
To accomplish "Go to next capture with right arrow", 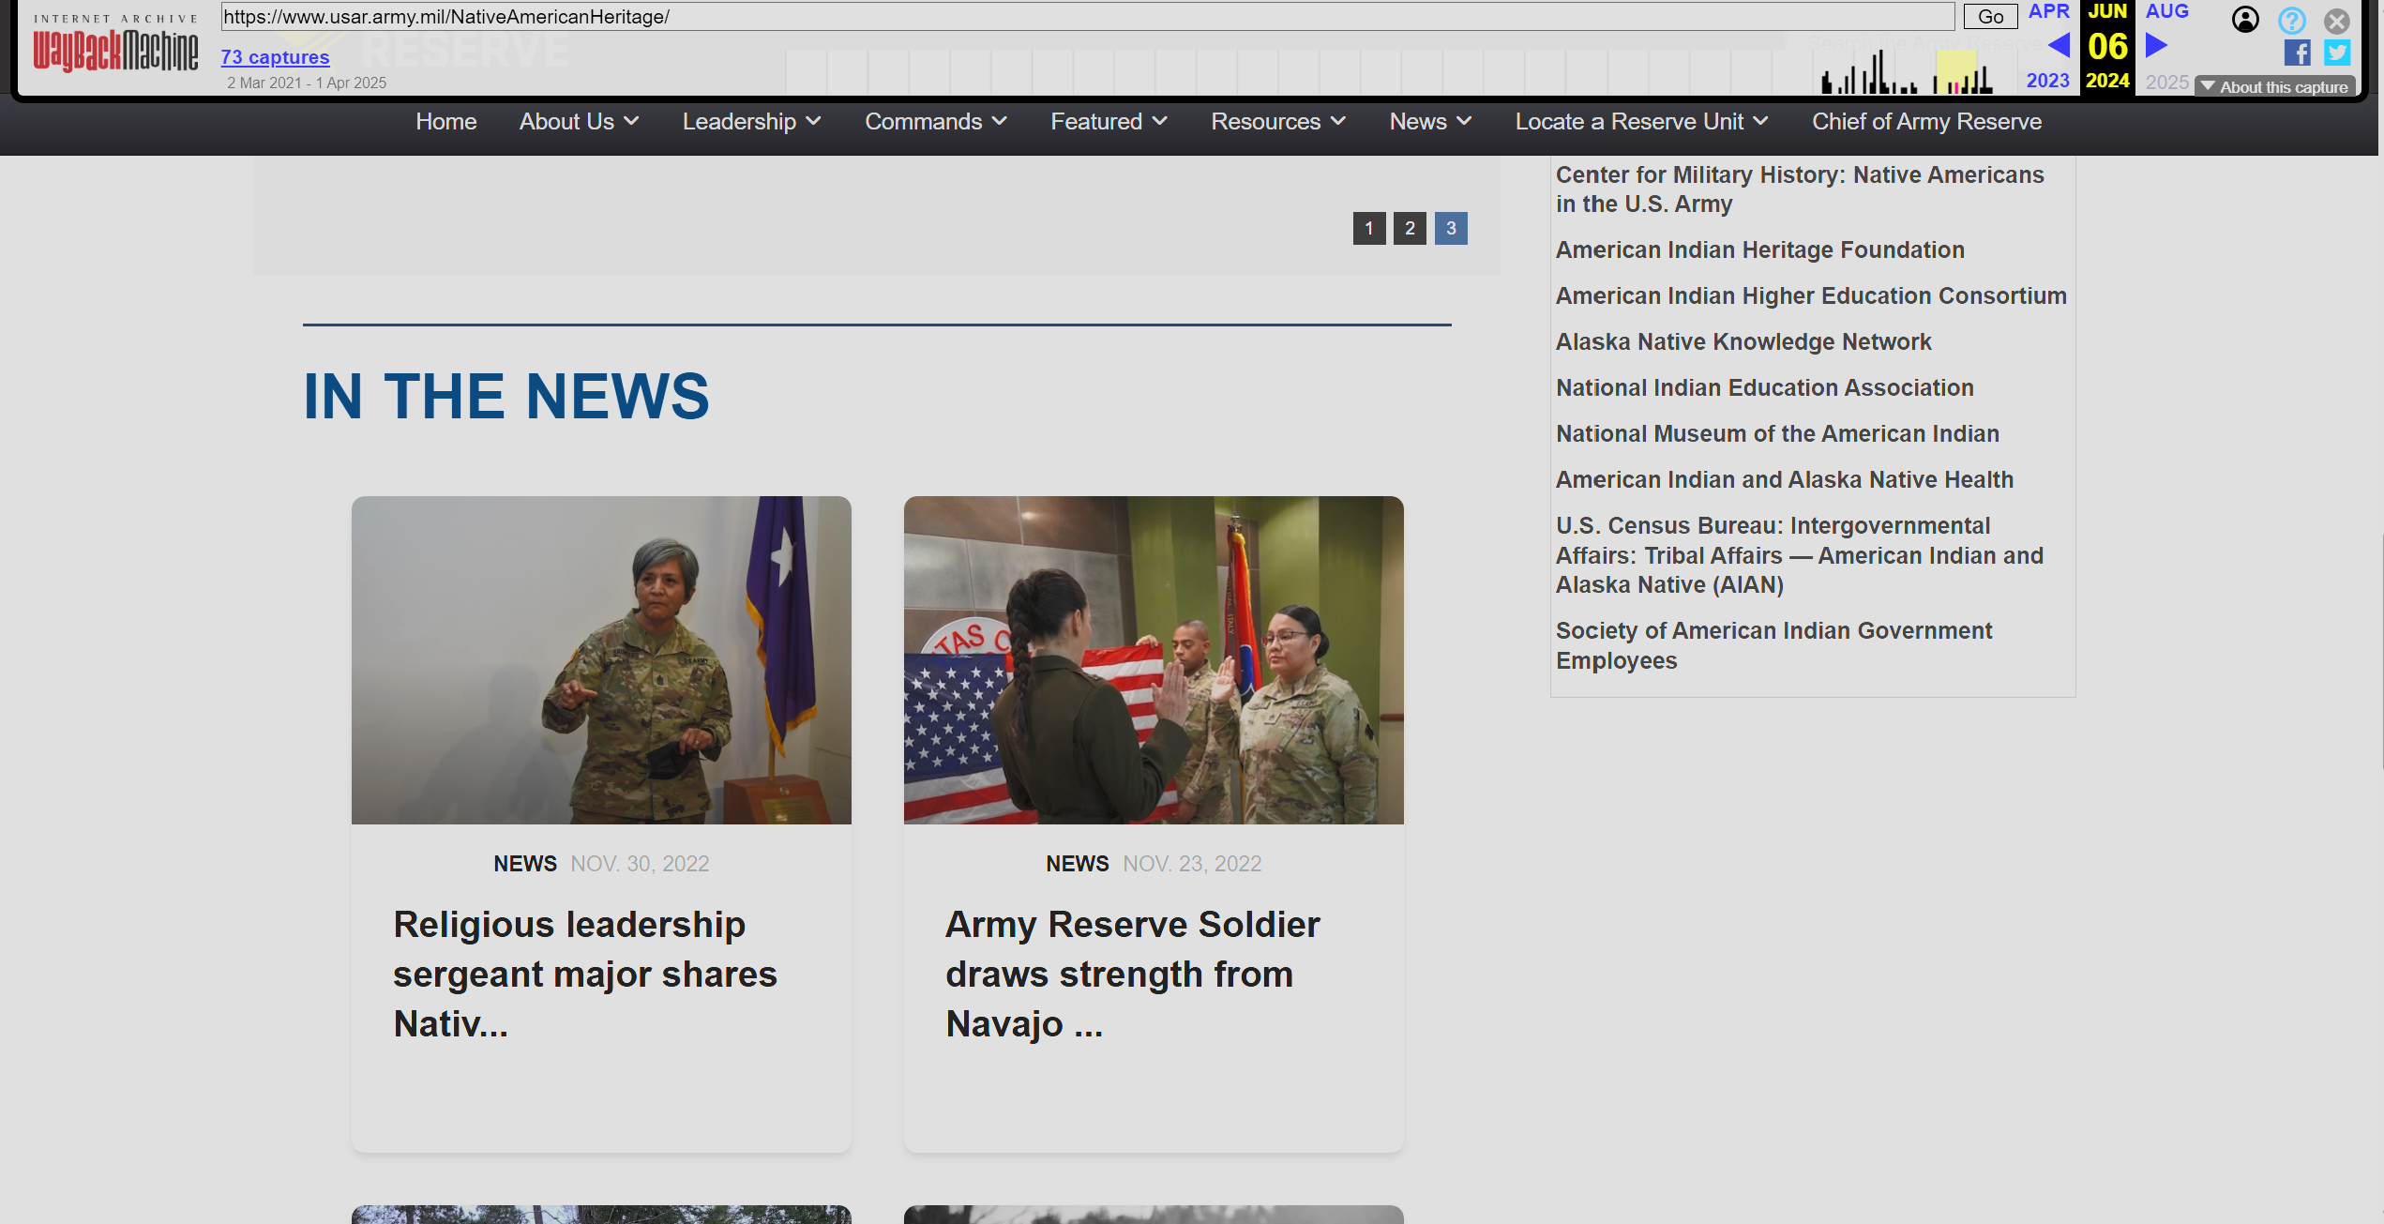I will tap(2157, 45).
